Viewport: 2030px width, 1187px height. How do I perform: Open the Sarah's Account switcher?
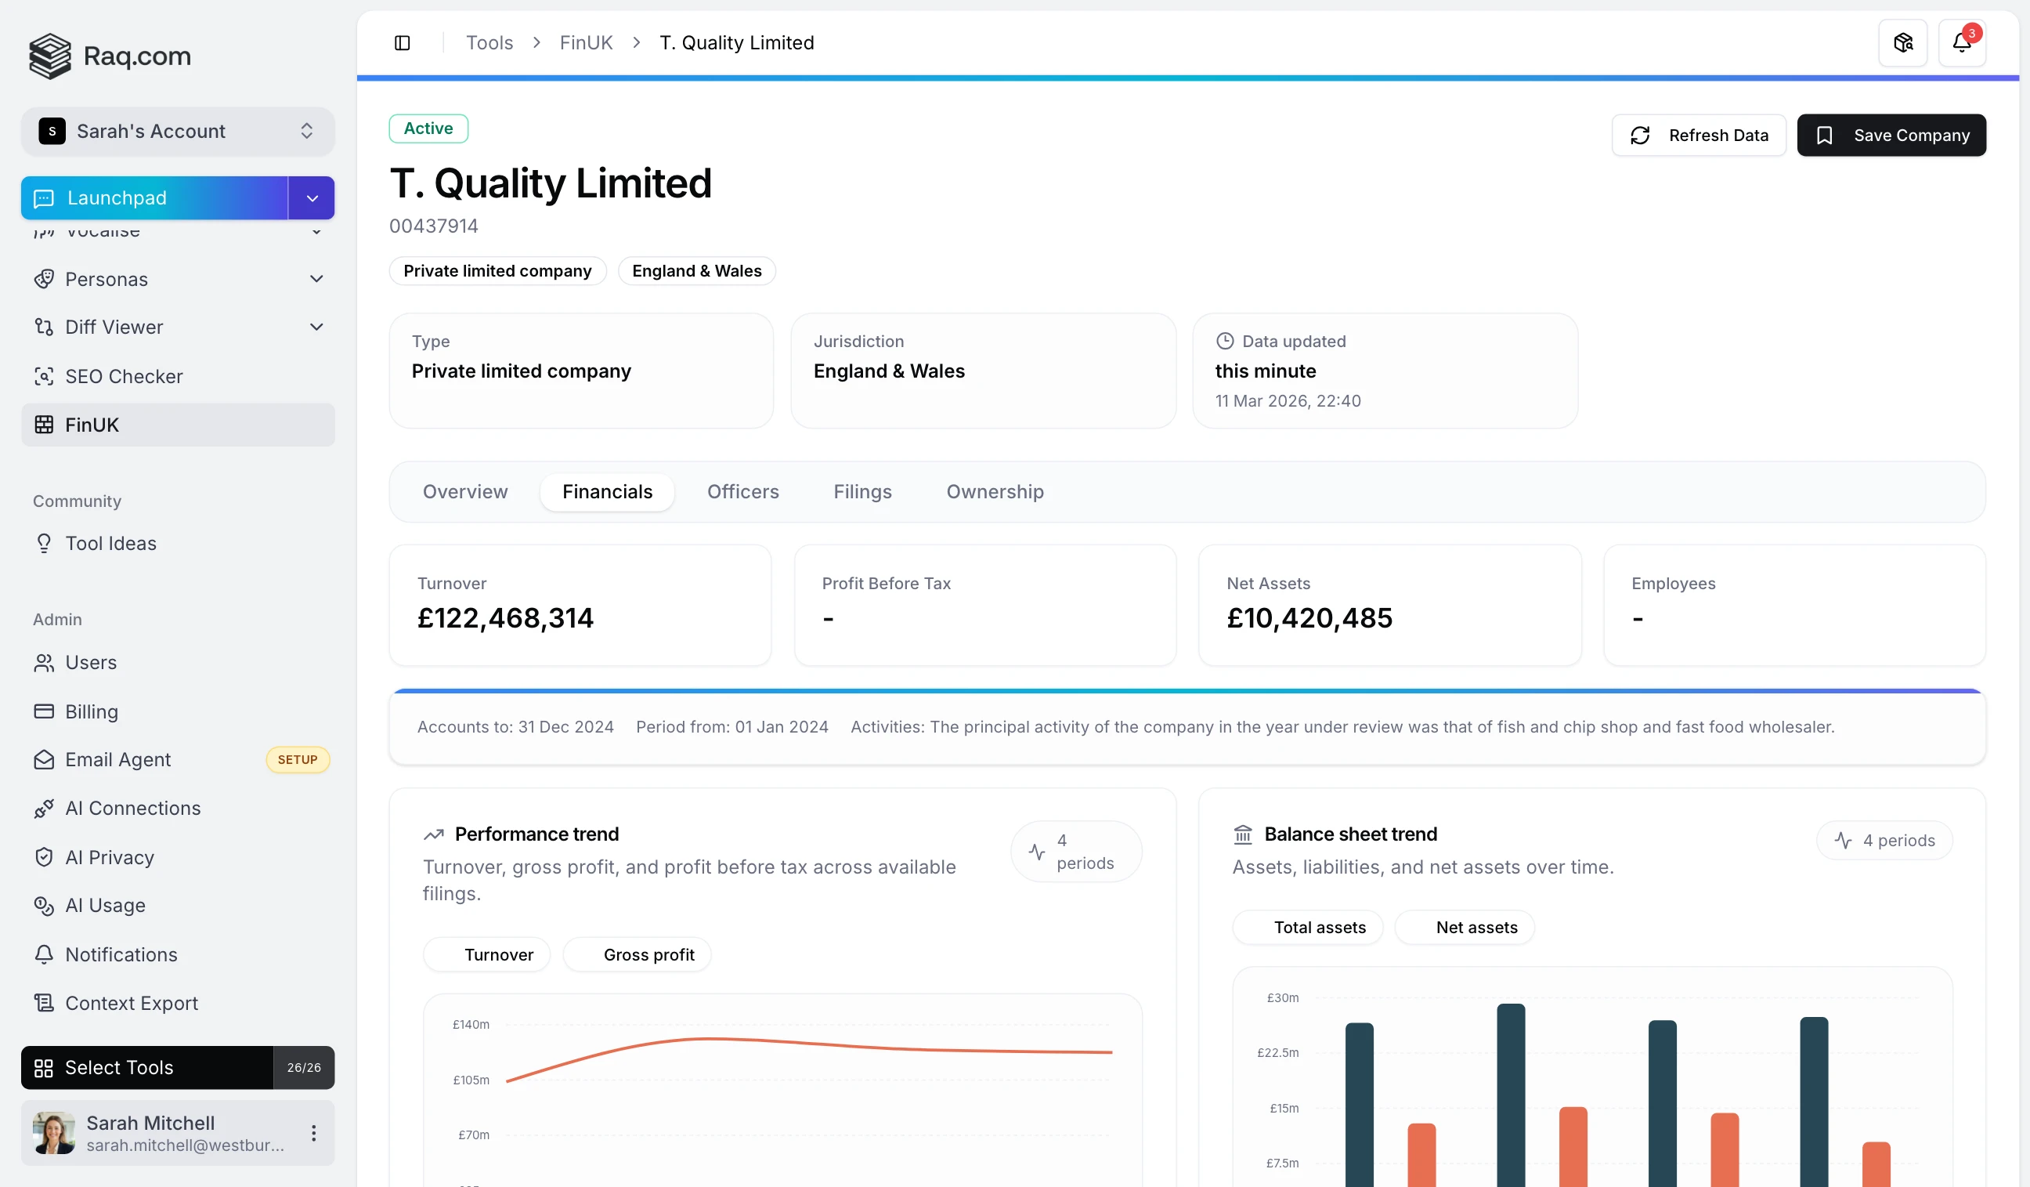(x=177, y=131)
